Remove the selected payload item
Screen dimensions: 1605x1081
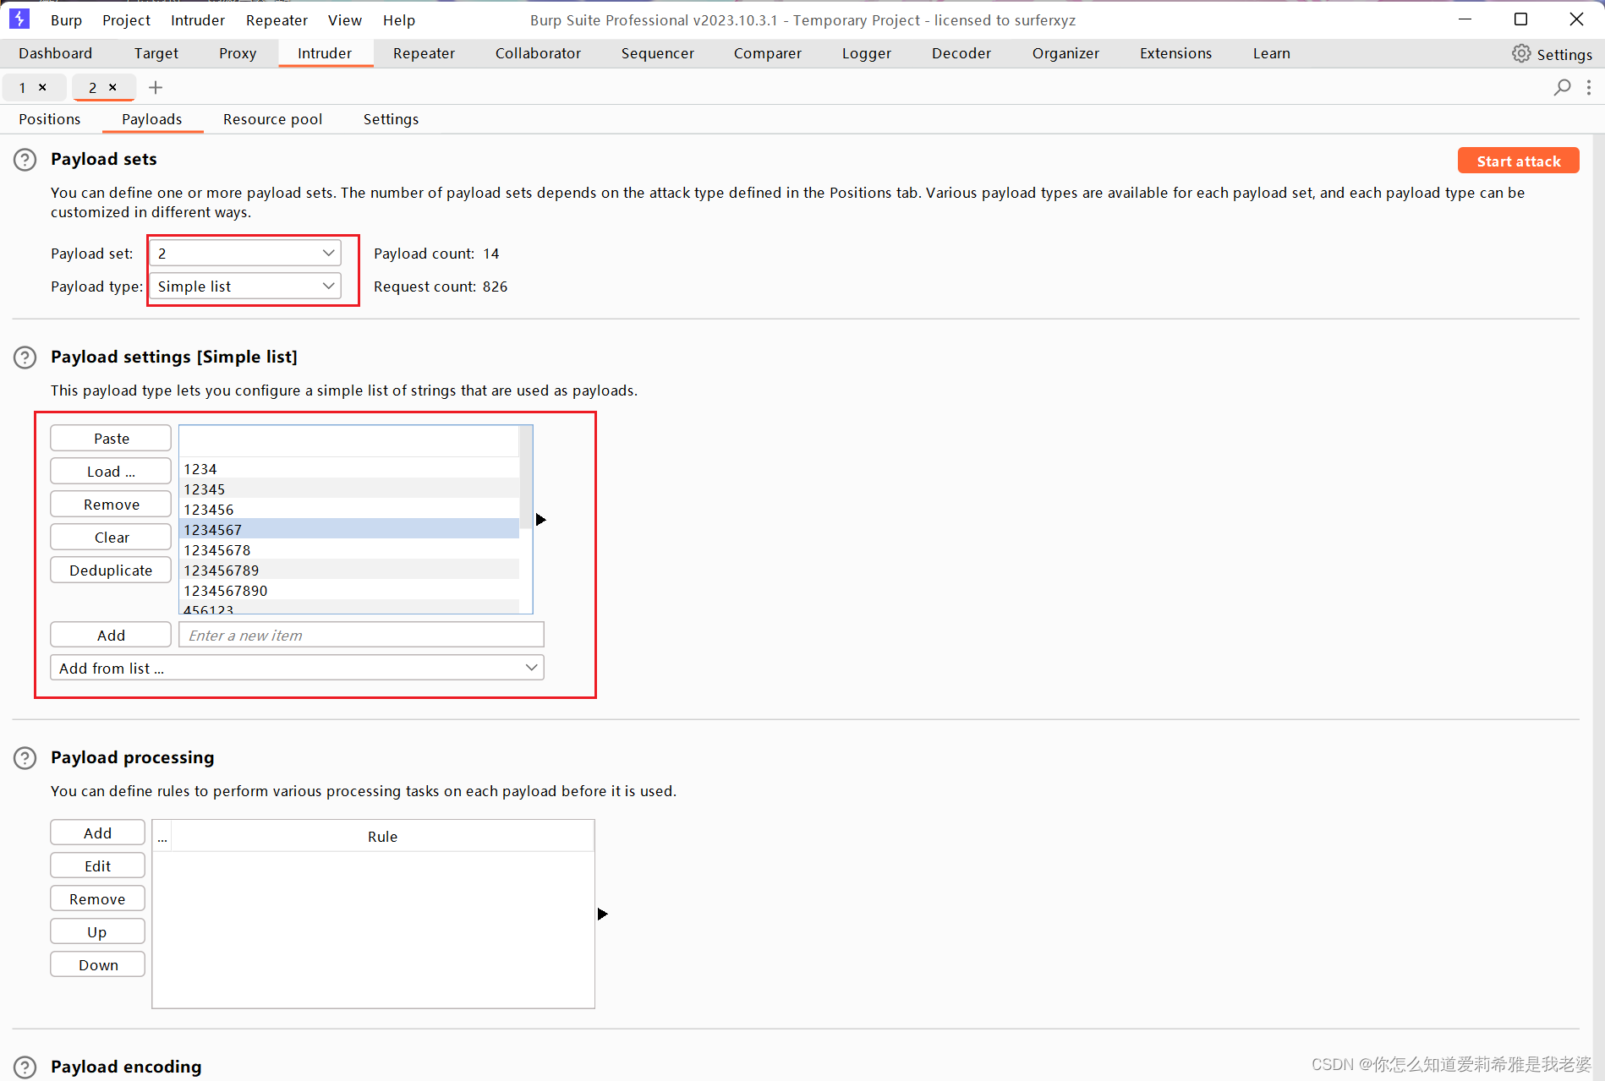tap(111, 504)
